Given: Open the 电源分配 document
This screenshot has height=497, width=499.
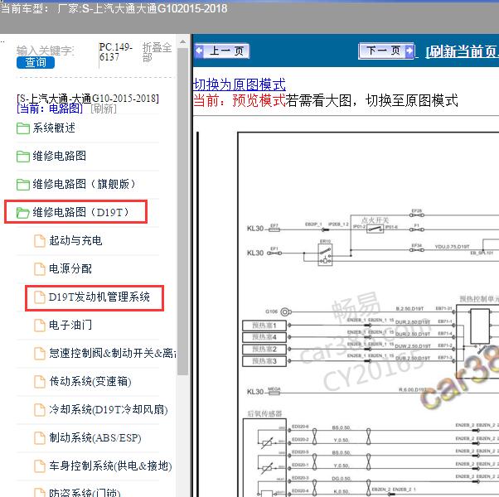Looking at the screenshot, I should [70, 268].
